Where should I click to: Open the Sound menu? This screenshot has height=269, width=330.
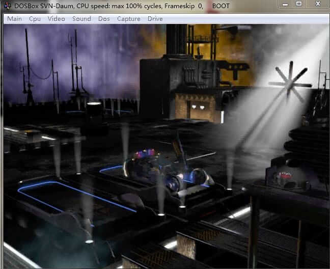81,19
